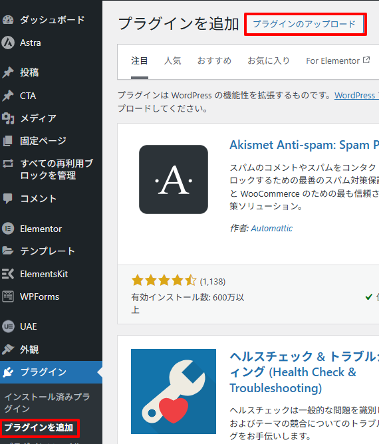Select インストール済みプラグイン submenu
The image size is (379, 444).
tap(47, 403)
